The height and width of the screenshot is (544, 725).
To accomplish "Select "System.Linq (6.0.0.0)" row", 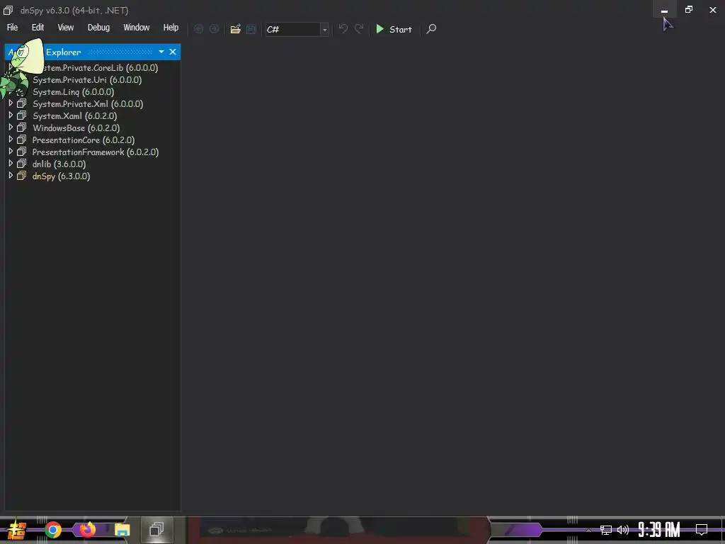I will pyautogui.click(x=73, y=92).
